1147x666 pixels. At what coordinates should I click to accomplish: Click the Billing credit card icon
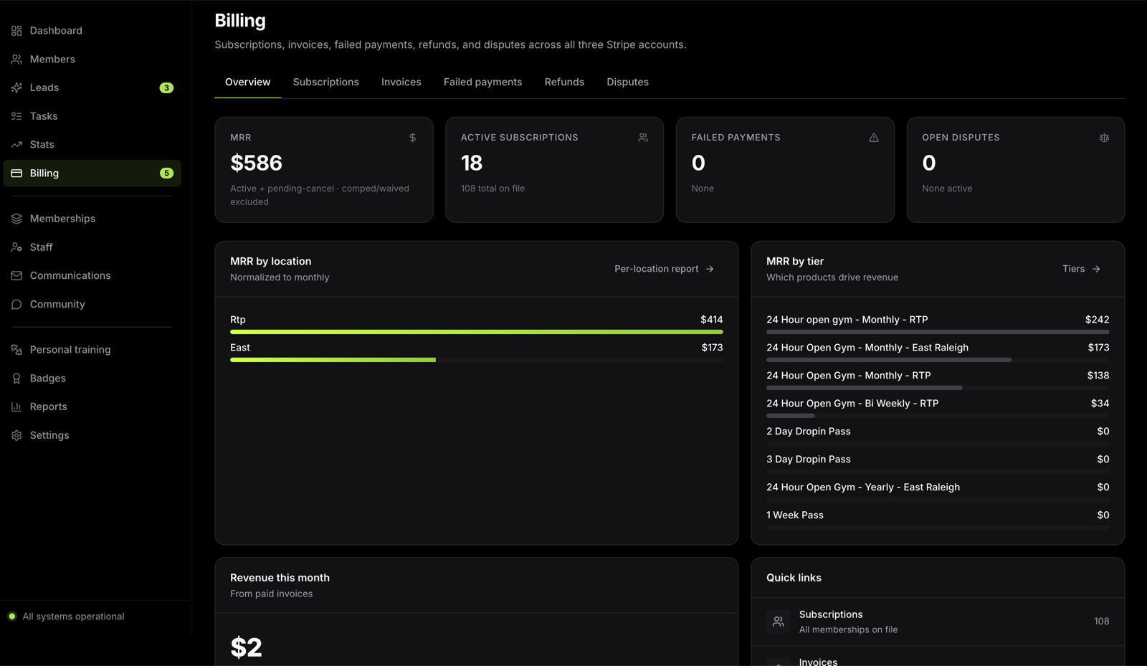(16, 173)
